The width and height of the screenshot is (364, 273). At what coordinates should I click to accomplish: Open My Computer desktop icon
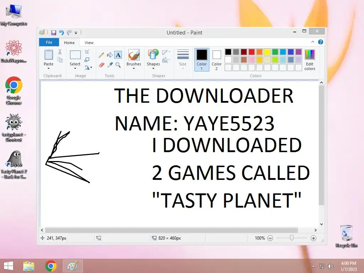(x=14, y=15)
